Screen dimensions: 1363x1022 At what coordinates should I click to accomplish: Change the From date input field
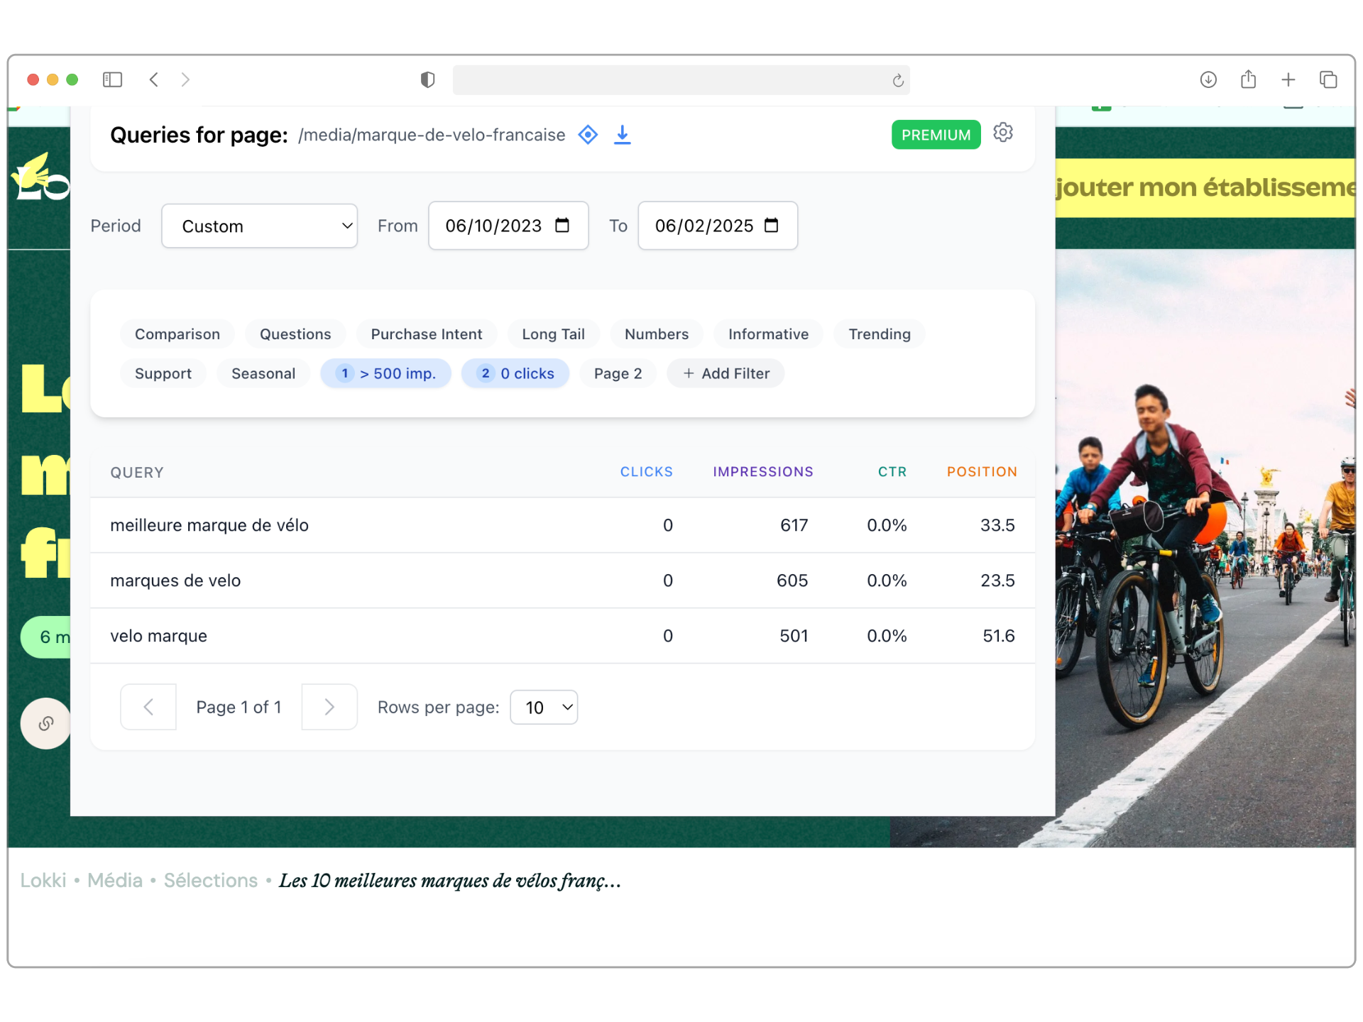tap(507, 226)
